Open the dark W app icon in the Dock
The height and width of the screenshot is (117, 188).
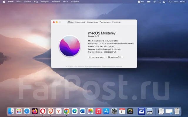pos(130,111)
